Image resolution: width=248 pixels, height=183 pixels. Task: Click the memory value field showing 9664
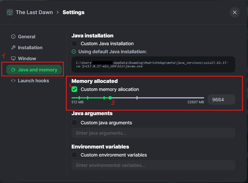tap(221, 100)
